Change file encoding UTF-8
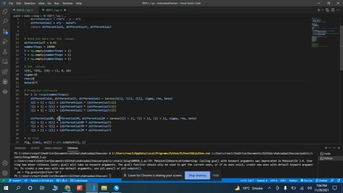The image size is (343, 193). [274, 181]
